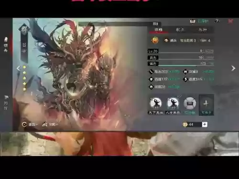The image size is (239, 179).
Task: Open the third locked skill slot
Action: click(190, 104)
